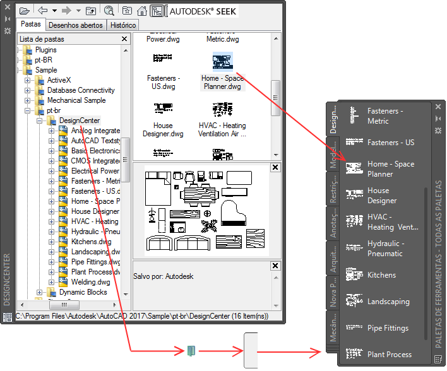The height and width of the screenshot is (371, 447).
Task: Open the Favorites folder icon
Action: pyautogui.click(x=127, y=11)
